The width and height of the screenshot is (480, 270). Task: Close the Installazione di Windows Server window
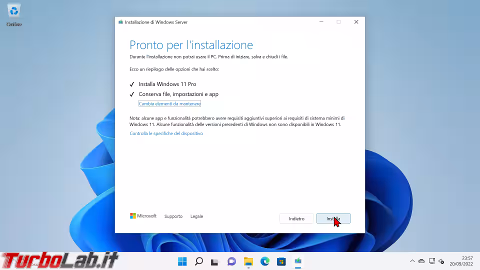[356, 22]
